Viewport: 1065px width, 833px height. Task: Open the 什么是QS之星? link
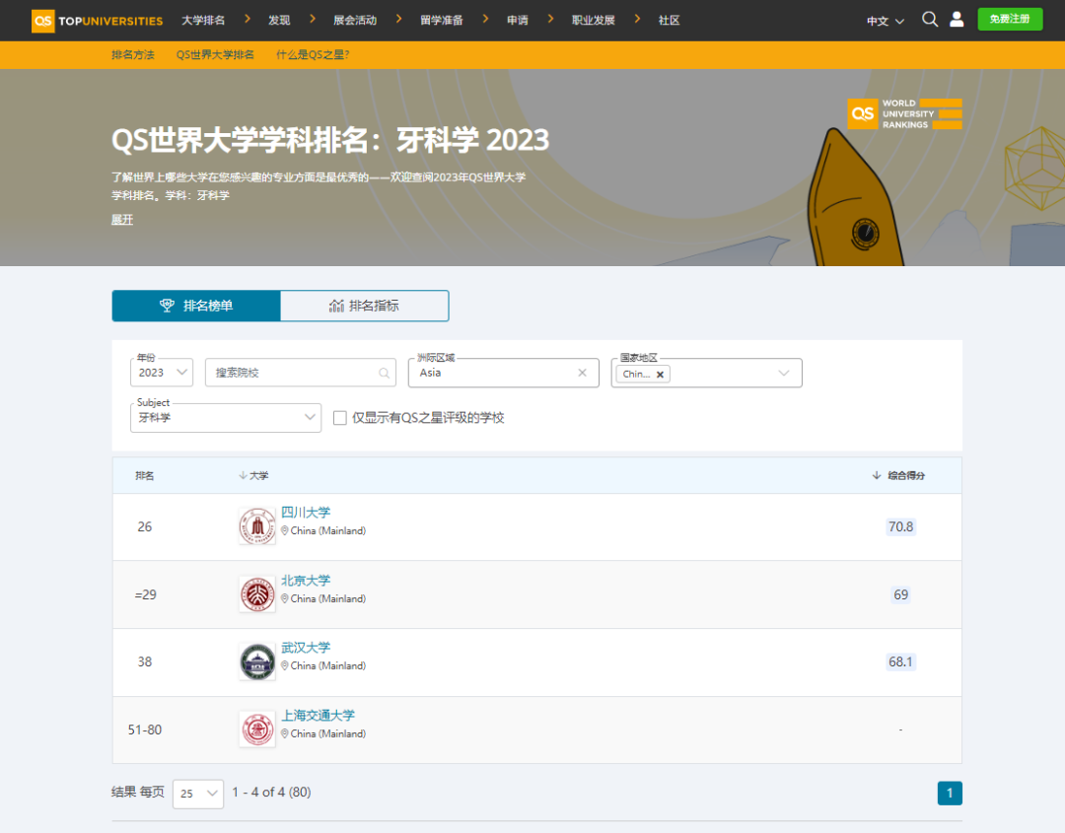[x=313, y=55]
